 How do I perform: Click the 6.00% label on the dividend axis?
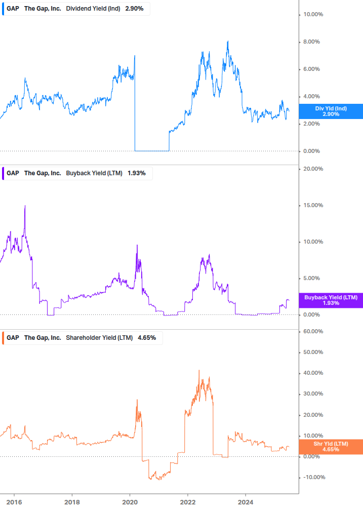coord(311,69)
